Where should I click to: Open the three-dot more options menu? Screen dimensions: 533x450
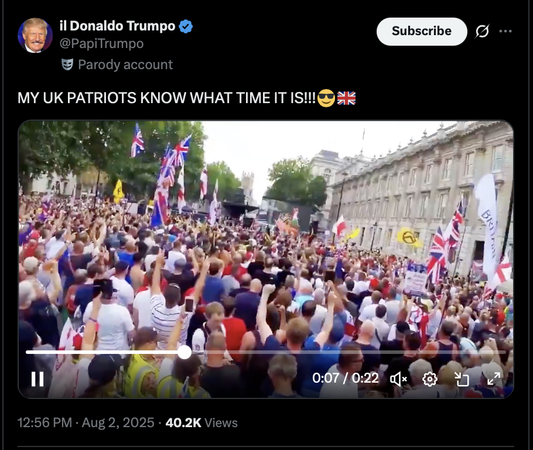pyautogui.click(x=505, y=31)
